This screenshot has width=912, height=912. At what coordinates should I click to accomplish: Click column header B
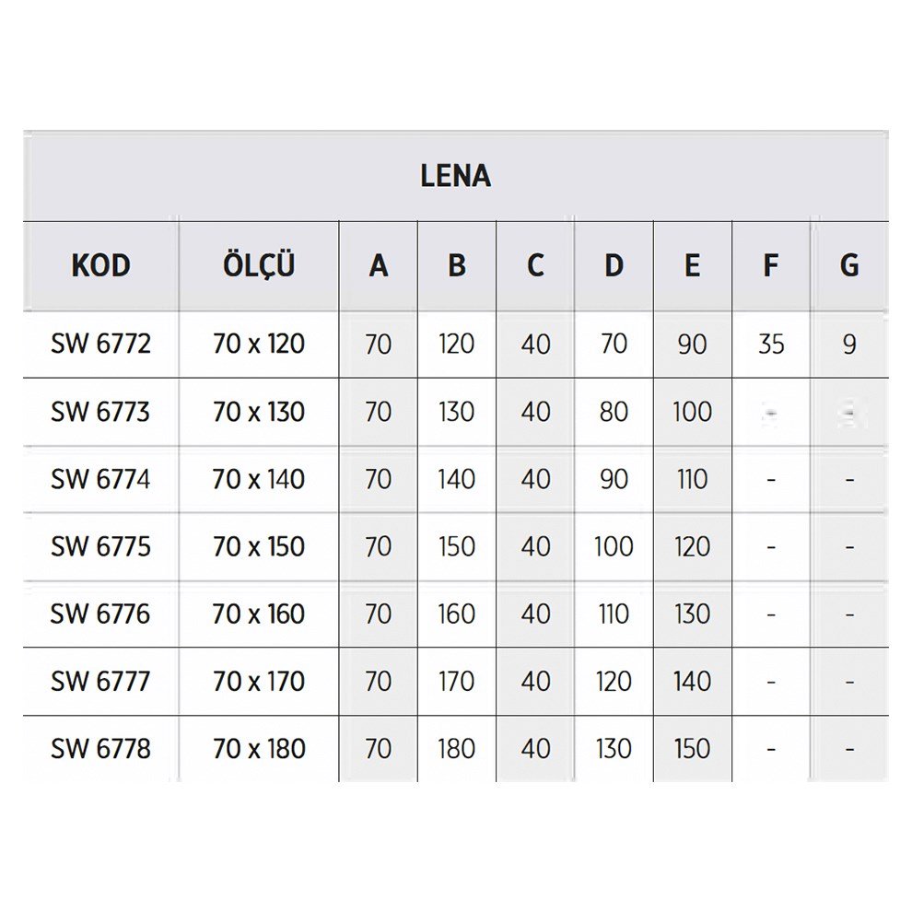click(457, 266)
